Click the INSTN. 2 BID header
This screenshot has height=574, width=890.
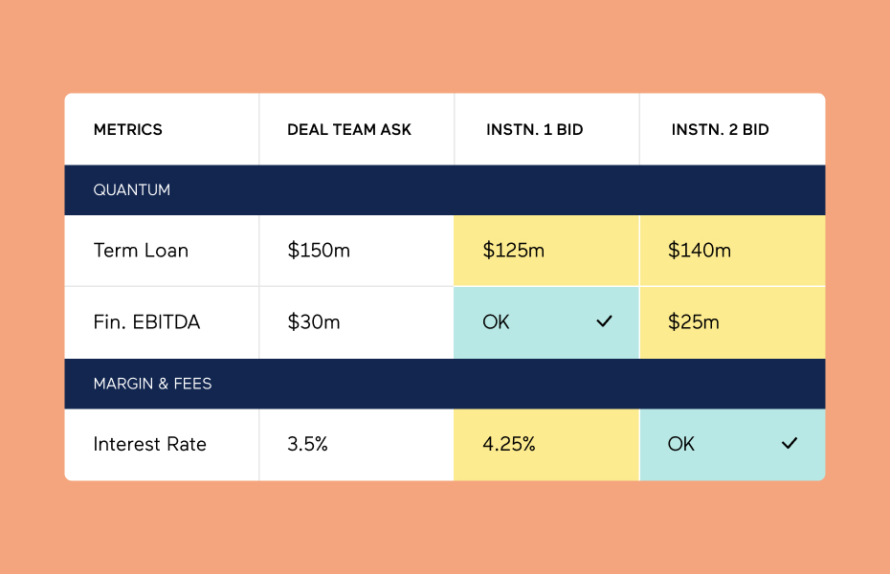tap(720, 130)
